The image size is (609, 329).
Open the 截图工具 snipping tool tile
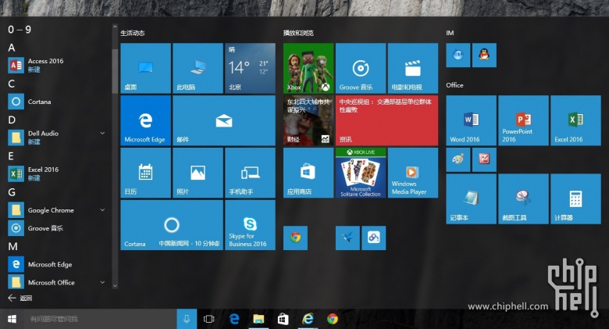pyautogui.click(x=524, y=198)
